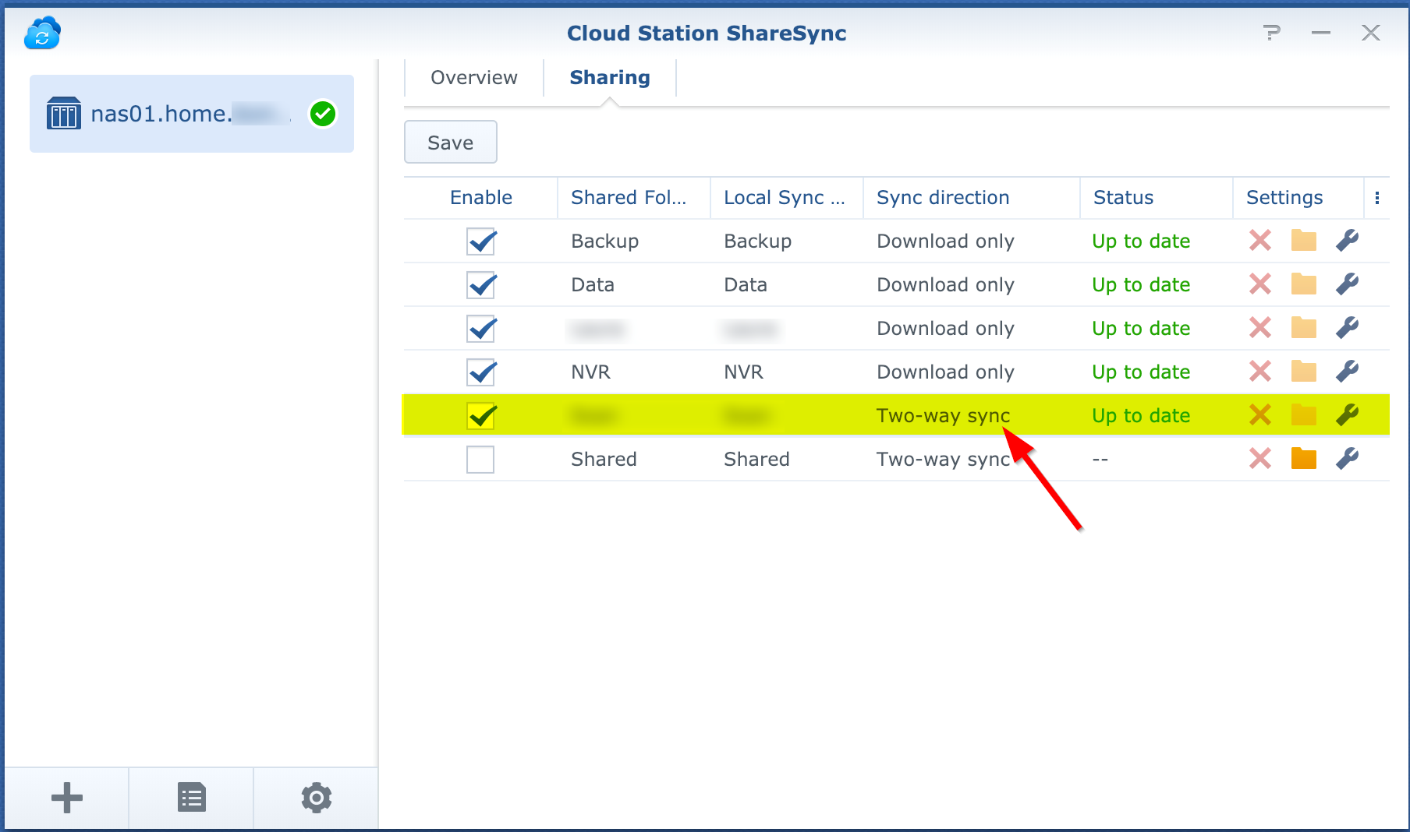Click the Settings column header

pos(1298,198)
